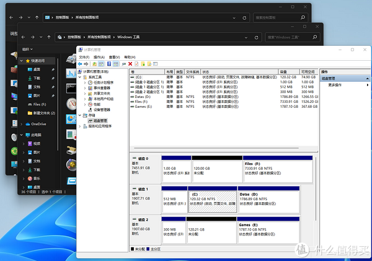Sort by the 可用空间 column header
The image size is (372, 261).
(308, 72)
